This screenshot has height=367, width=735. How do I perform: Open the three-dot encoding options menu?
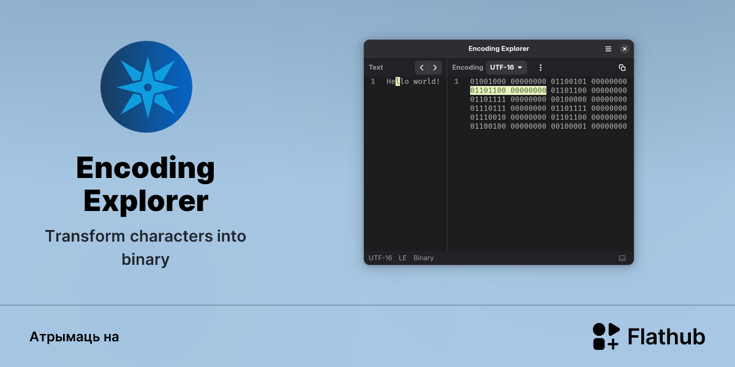pyautogui.click(x=540, y=67)
